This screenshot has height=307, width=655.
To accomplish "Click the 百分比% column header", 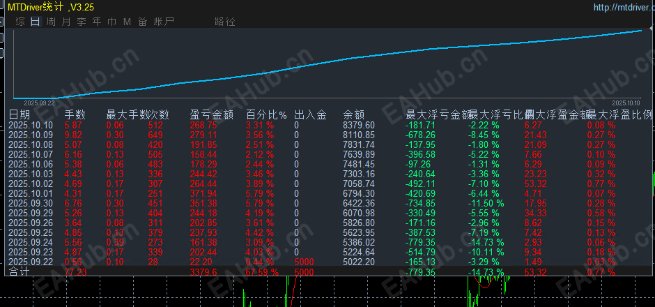I will coord(266,114).
